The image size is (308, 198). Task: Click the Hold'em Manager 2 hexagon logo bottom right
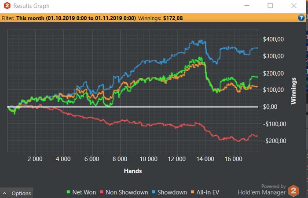click(x=293, y=191)
